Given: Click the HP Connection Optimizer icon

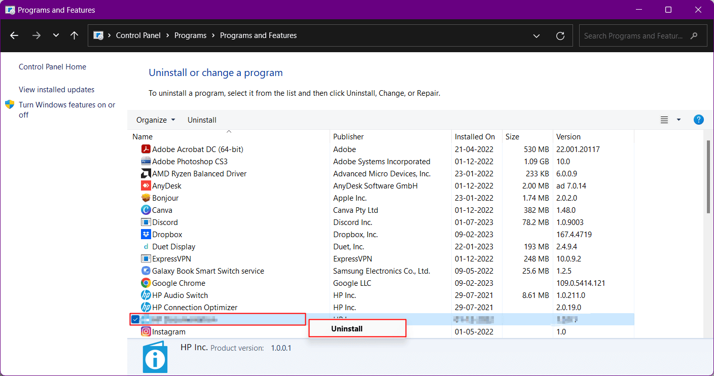Looking at the screenshot, I should (x=146, y=308).
